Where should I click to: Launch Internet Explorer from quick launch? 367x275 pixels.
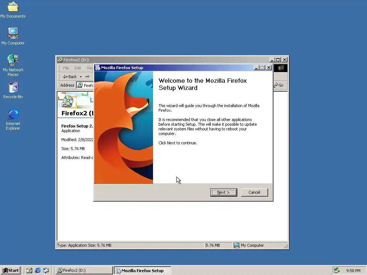point(37,270)
